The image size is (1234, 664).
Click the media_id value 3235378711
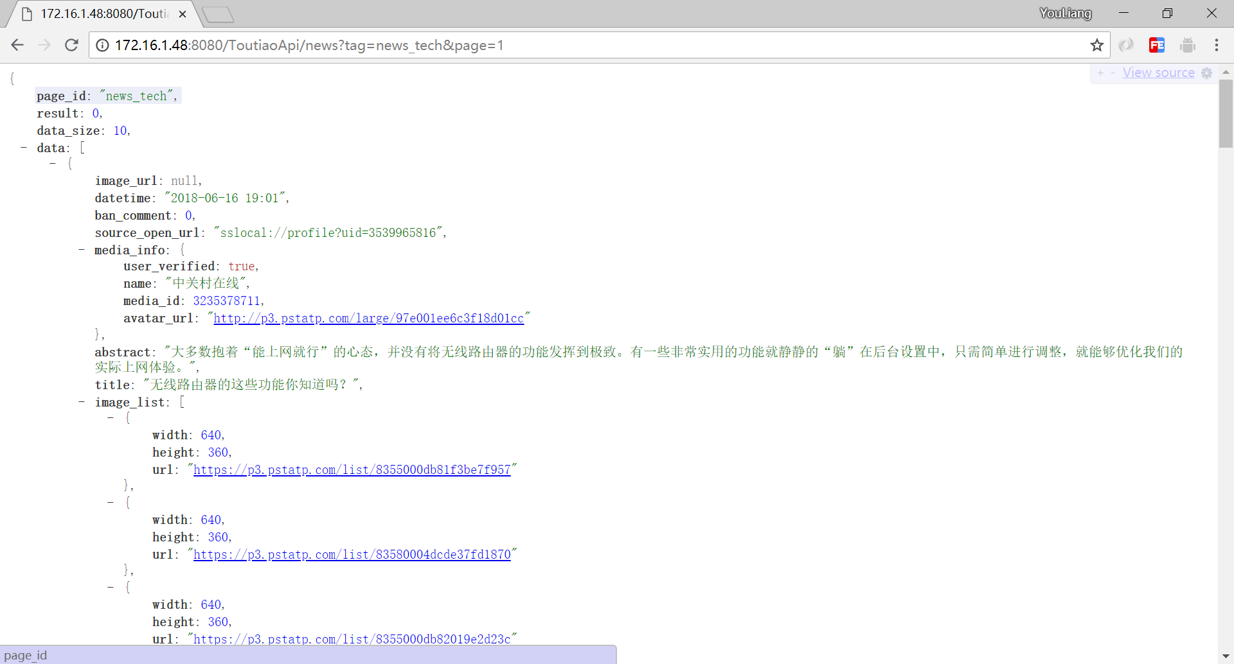click(x=226, y=301)
